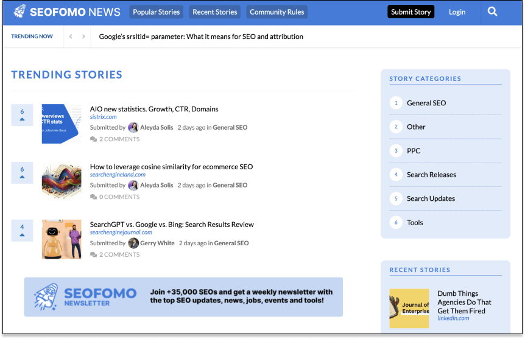Click Aleyda Solis name on AIO story

pyautogui.click(x=157, y=127)
